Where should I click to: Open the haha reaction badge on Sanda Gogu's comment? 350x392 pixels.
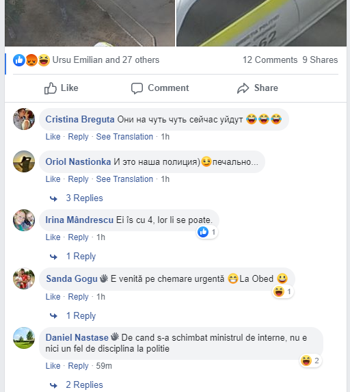click(283, 291)
